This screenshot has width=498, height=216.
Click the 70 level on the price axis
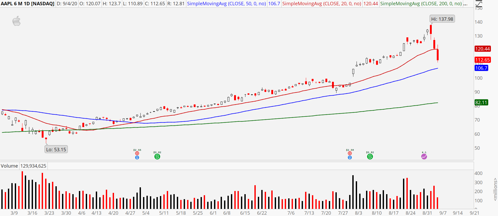477,120
